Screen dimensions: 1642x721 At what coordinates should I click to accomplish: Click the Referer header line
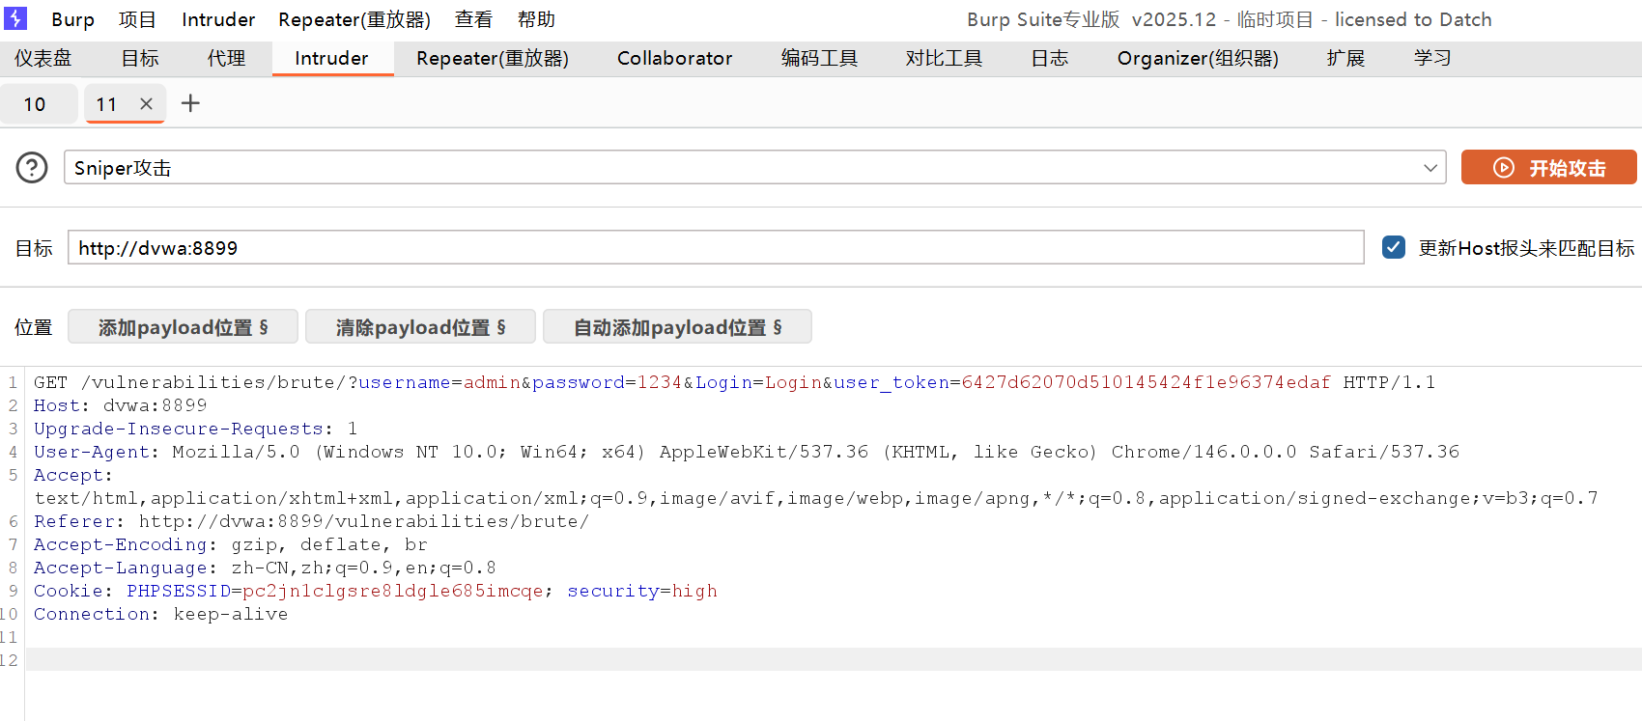(x=311, y=521)
